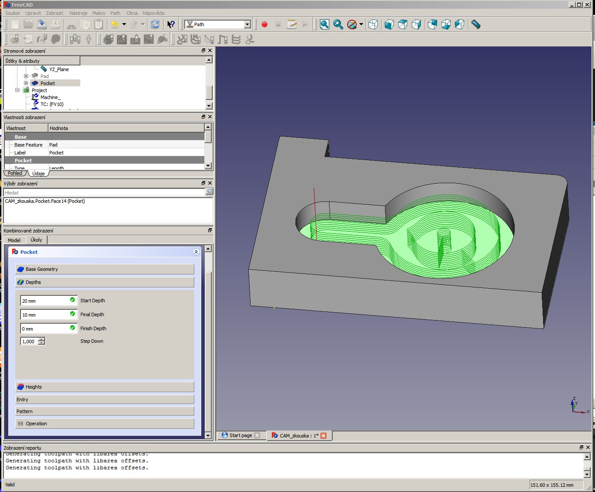
Task: Click the What's This help cursor icon
Action: [171, 24]
